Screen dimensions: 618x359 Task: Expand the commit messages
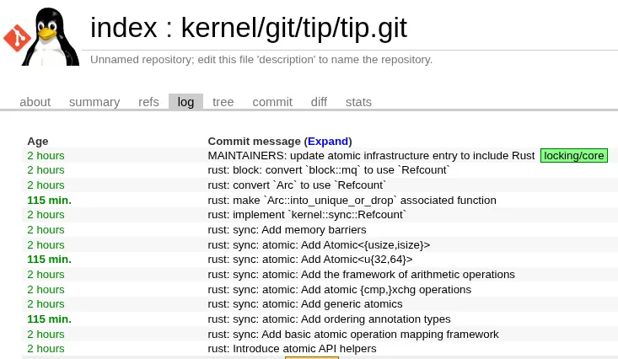coord(327,142)
